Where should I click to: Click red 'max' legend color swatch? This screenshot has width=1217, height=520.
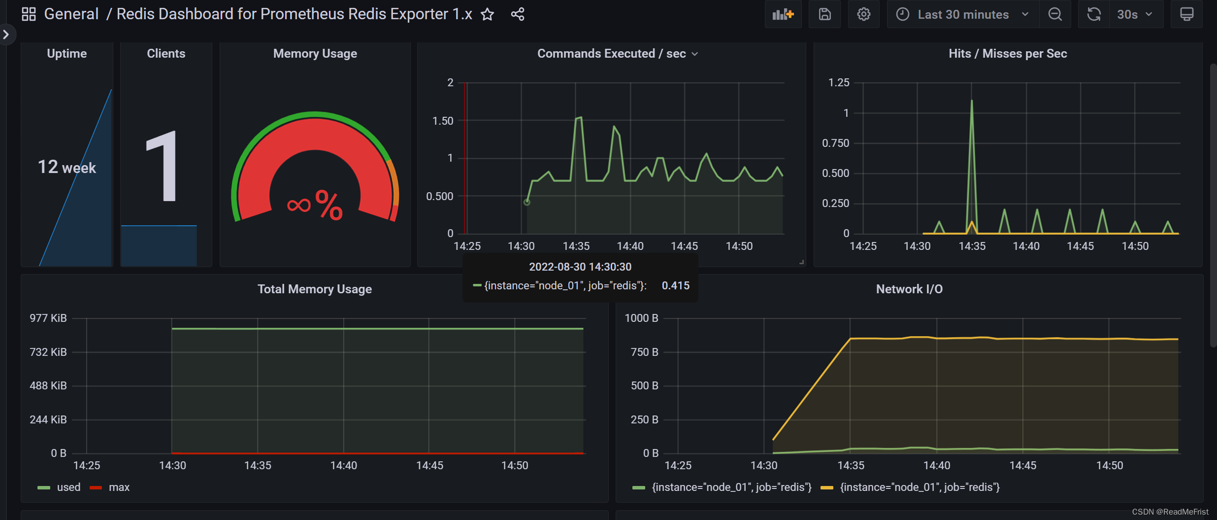click(96, 487)
